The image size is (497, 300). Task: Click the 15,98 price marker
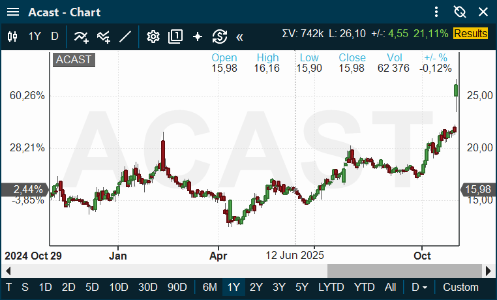478,189
